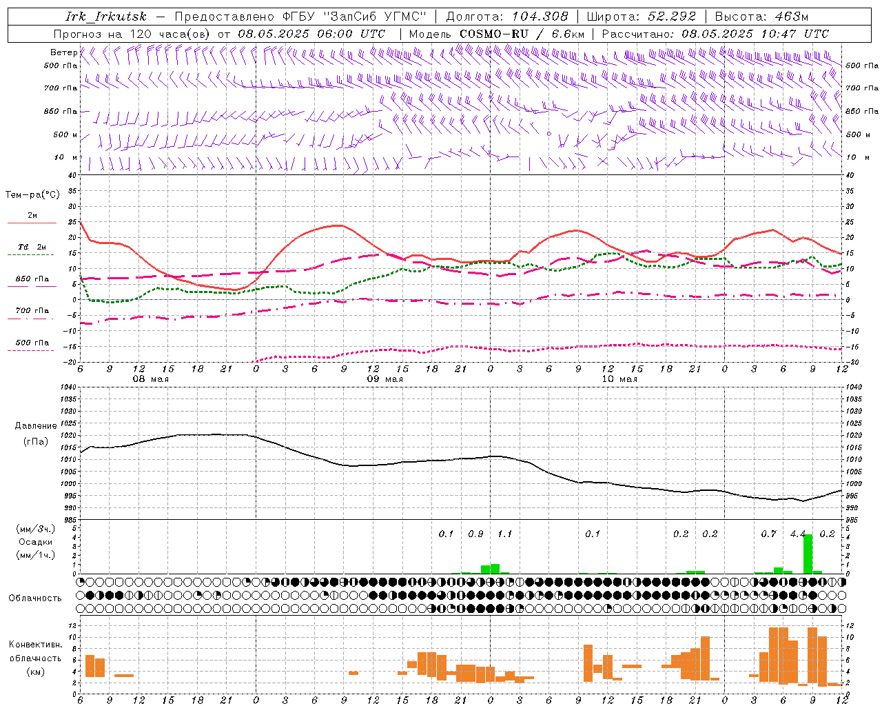Viewport: 882px width, 706px height.
Task: Click the 'Рассчитано: 08.05.2025 10:47 UTC' timestamp
Action: pos(715,34)
